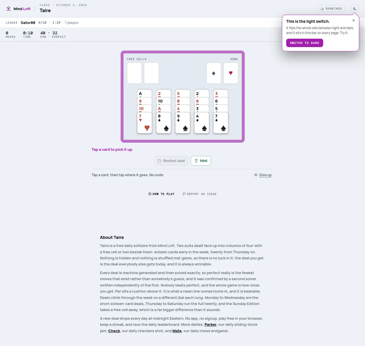Open the Mate chess endgame link
365x346 pixels.
click(x=177, y=331)
